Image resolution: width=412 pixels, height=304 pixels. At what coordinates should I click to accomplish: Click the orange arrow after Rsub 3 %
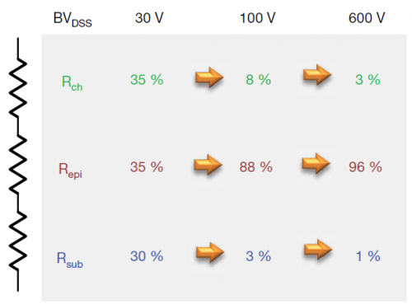click(x=318, y=250)
